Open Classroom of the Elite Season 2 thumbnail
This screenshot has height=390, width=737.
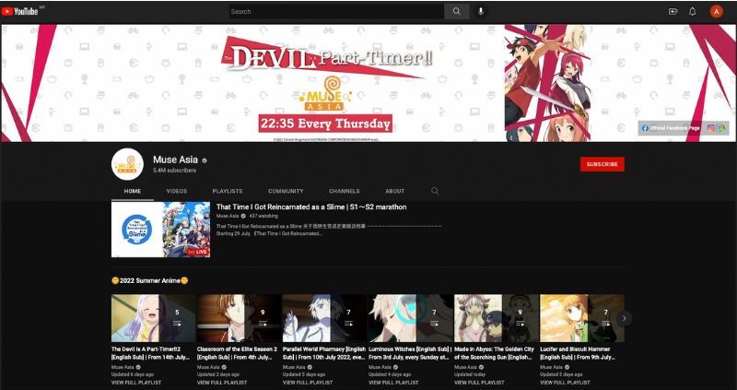(239, 318)
